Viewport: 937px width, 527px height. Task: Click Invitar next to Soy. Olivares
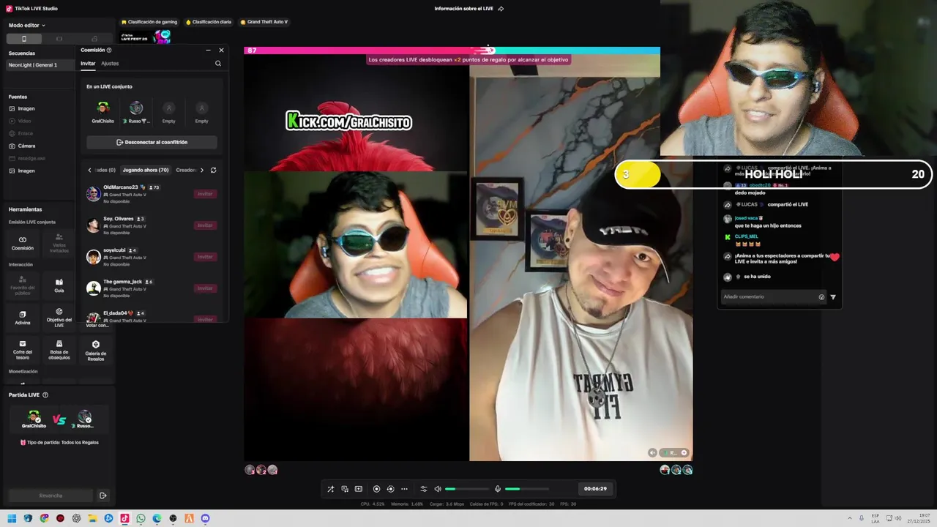205,225
